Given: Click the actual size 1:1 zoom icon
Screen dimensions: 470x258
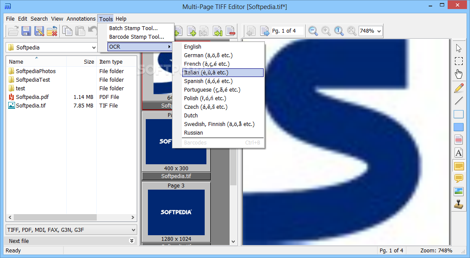Looking at the screenshot, I should [339, 31].
